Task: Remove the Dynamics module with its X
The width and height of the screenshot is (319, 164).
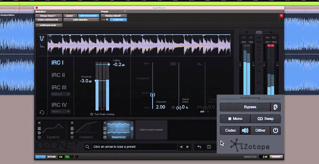Action: pyautogui.click(x=72, y=123)
